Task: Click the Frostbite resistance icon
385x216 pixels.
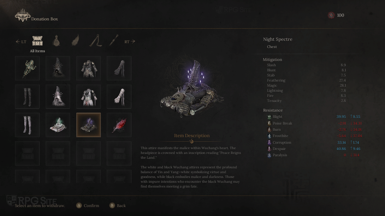Action: tap(269, 136)
